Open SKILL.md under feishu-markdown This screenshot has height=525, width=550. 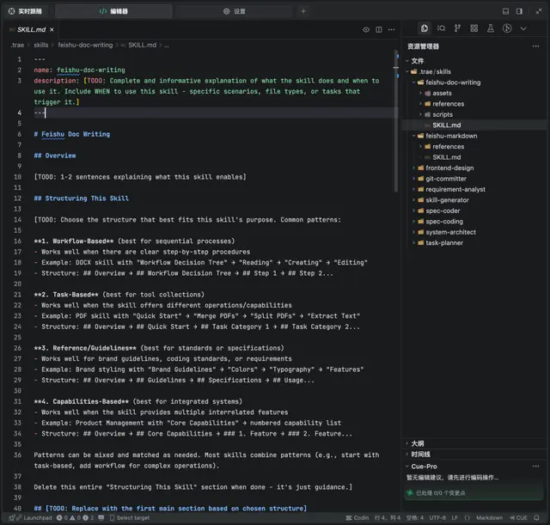(447, 157)
